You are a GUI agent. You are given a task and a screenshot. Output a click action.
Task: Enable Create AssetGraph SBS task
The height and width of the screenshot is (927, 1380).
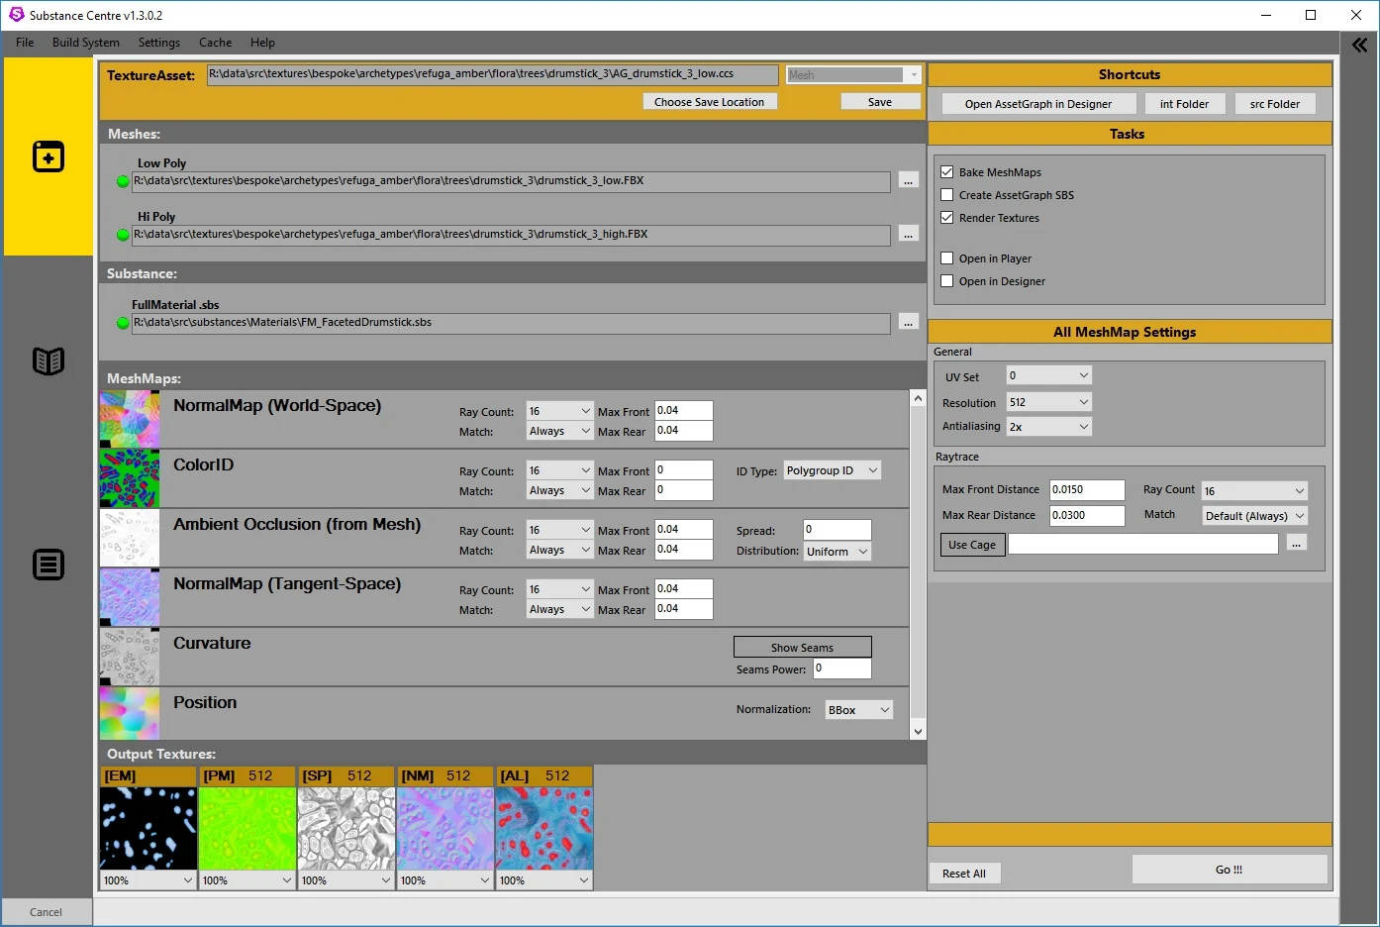click(x=946, y=194)
